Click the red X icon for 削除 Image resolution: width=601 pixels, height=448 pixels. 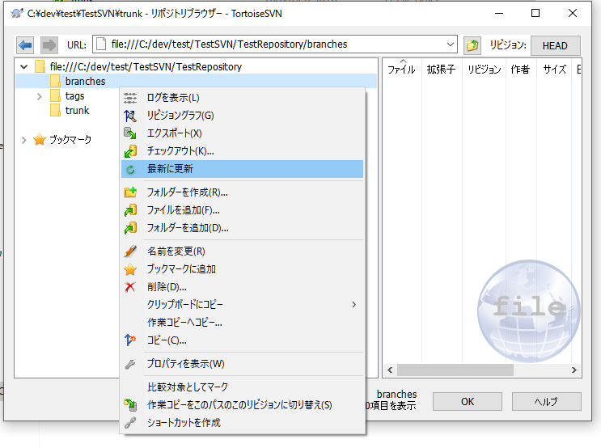[x=130, y=286]
